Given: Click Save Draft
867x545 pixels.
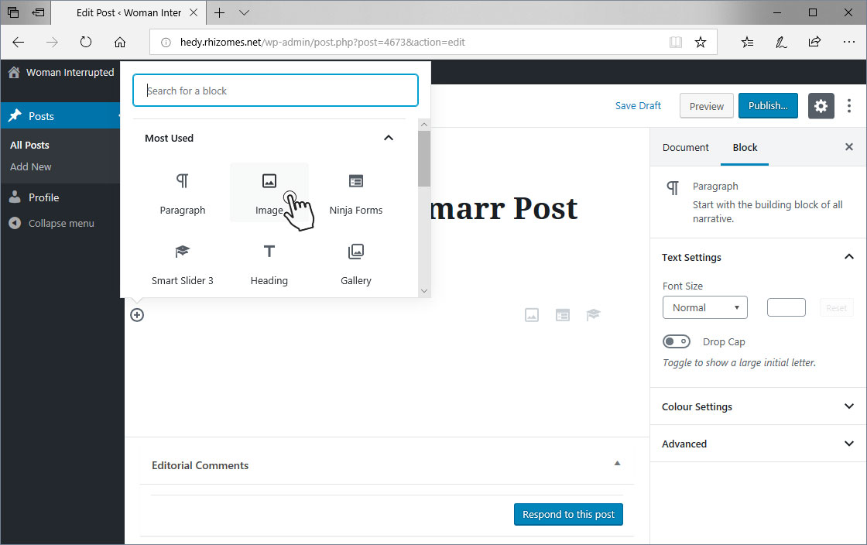Looking at the screenshot, I should click(638, 105).
